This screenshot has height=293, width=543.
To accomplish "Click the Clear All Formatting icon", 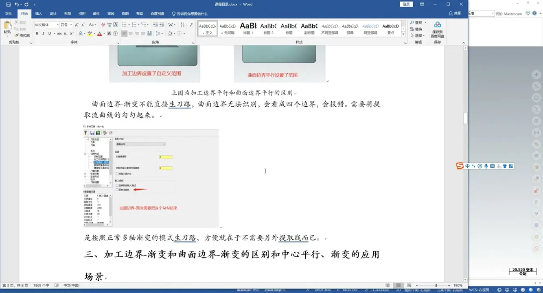I will click(x=103, y=24).
